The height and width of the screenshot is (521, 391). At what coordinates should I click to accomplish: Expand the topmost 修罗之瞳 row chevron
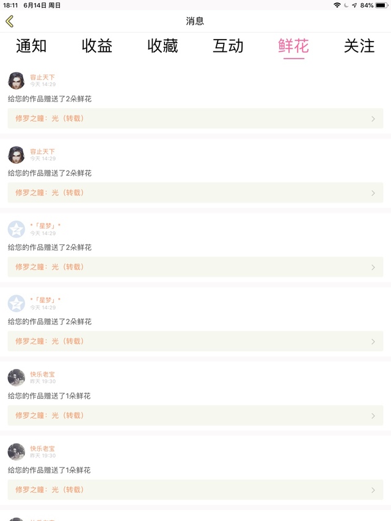point(373,118)
